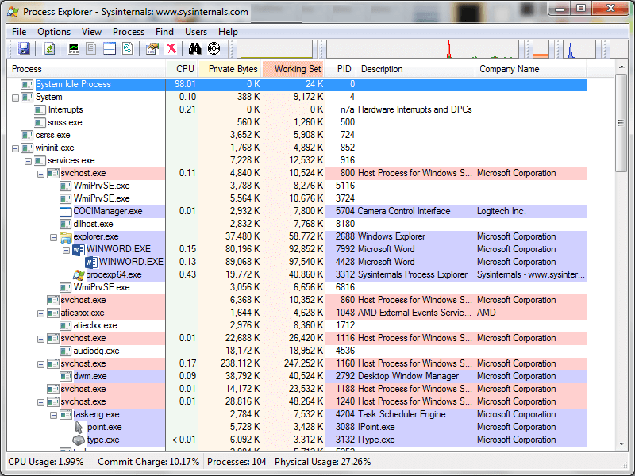Viewport: 635px width, 476px height.
Task: Open the Properties toolbar icon
Action: pos(152,48)
